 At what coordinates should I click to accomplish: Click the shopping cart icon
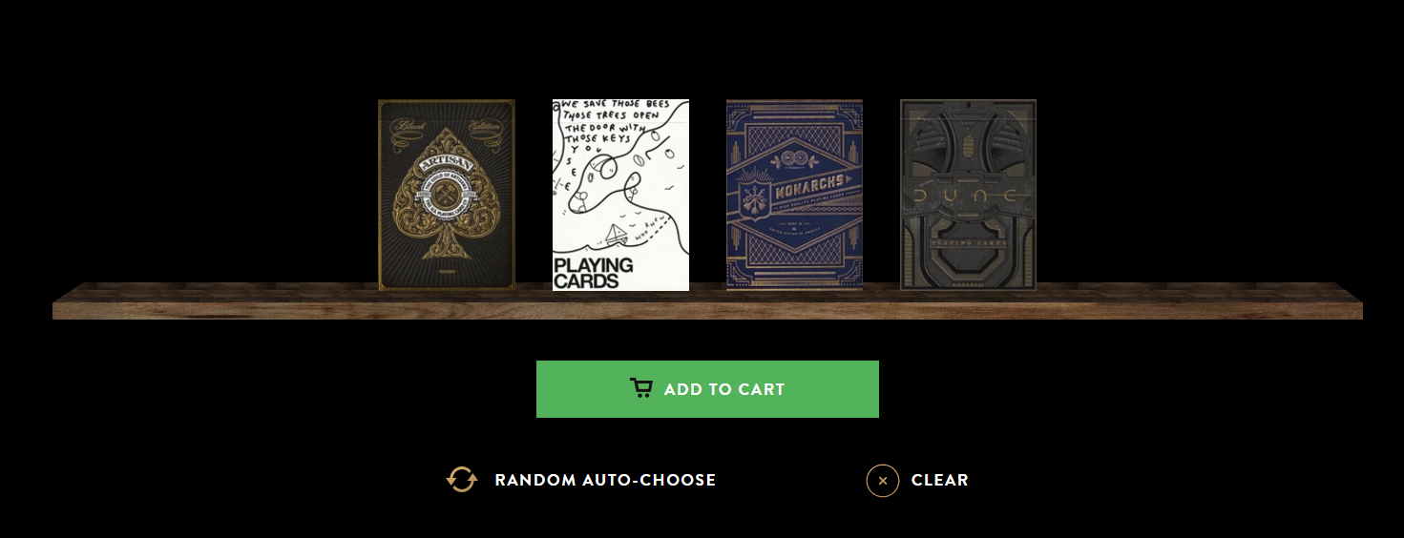(x=641, y=388)
